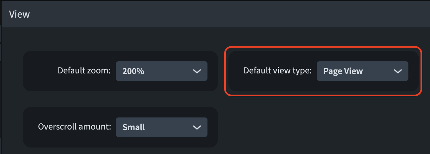The image size is (430, 154).
Task: Click the "Default zoom:" label
Action: [x=84, y=71]
